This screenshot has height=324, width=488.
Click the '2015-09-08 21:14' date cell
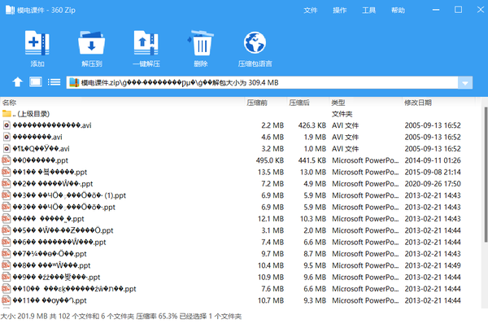433,172
